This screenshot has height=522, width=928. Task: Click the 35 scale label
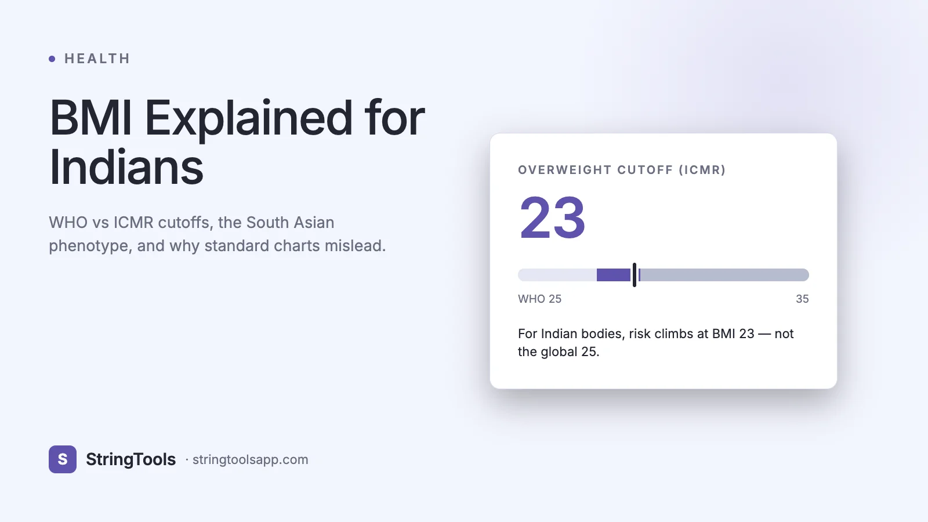coord(802,299)
